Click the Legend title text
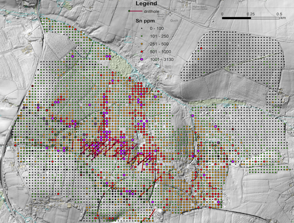294x223 pixels. tap(146, 4)
